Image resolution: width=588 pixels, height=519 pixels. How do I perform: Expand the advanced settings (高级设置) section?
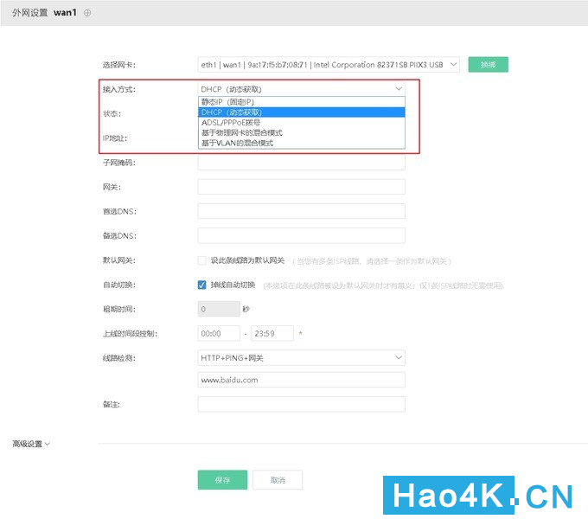pos(31,444)
